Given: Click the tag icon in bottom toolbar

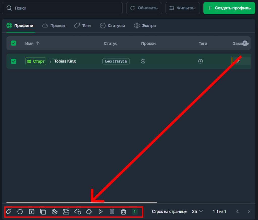Looking at the screenshot, I should click(9, 212).
